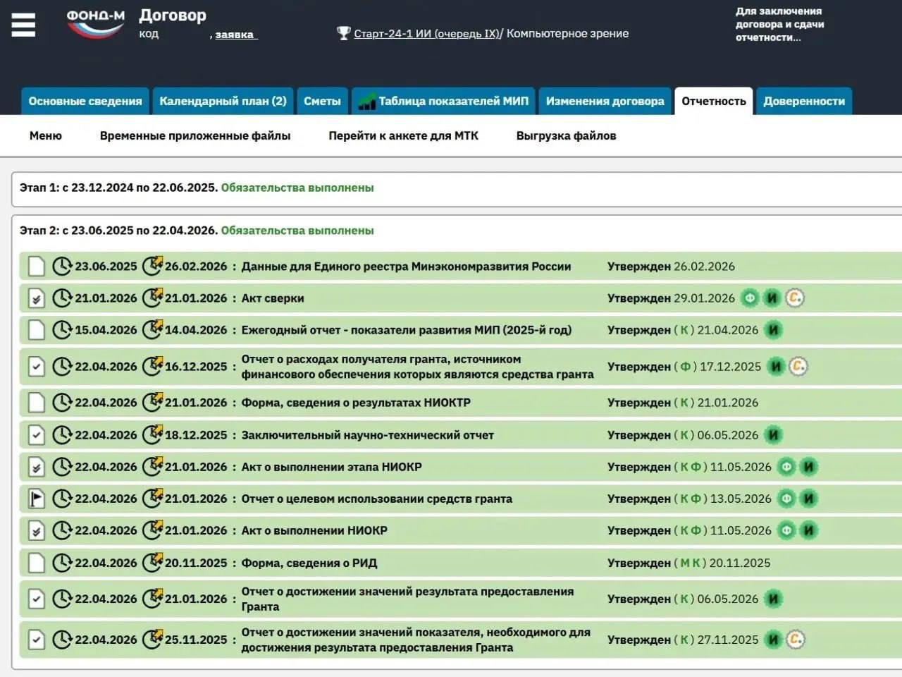Click И badge in Отчет о достижении значений результата row
The height and width of the screenshot is (677, 902).
pos(774,599)
